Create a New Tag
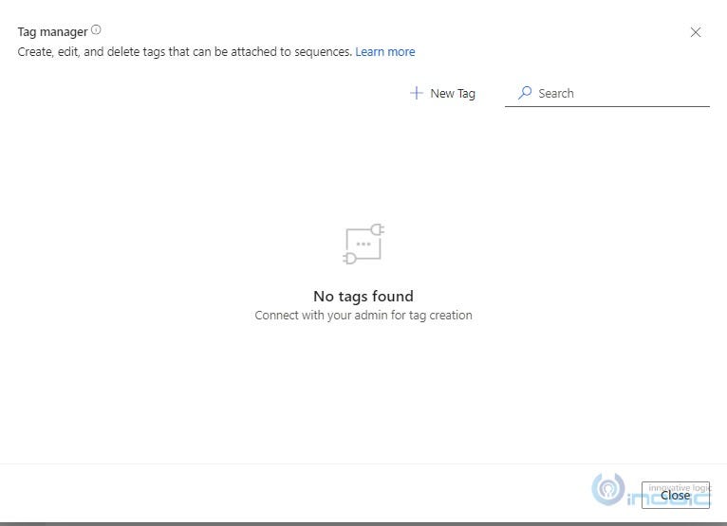727x526 pixels. tap(442, 93)
